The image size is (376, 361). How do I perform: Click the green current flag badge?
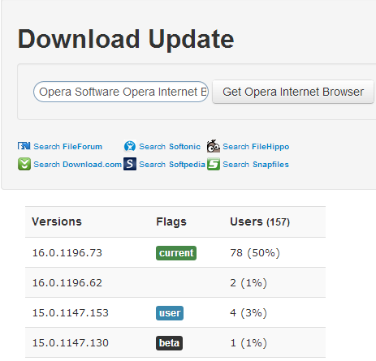point(176,253)
